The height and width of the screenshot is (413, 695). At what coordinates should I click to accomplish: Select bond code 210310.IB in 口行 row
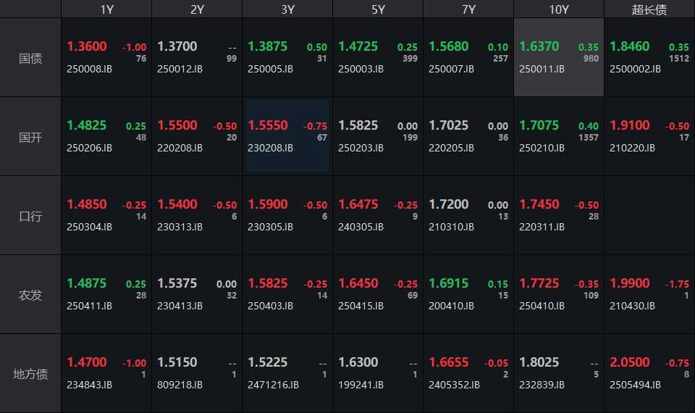pyautogui.click(x=451, y=227)
